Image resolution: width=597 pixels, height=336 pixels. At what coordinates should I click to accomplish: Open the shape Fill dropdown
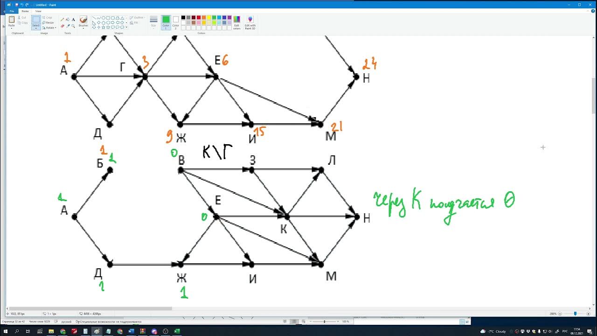click(x=134, y=22)
